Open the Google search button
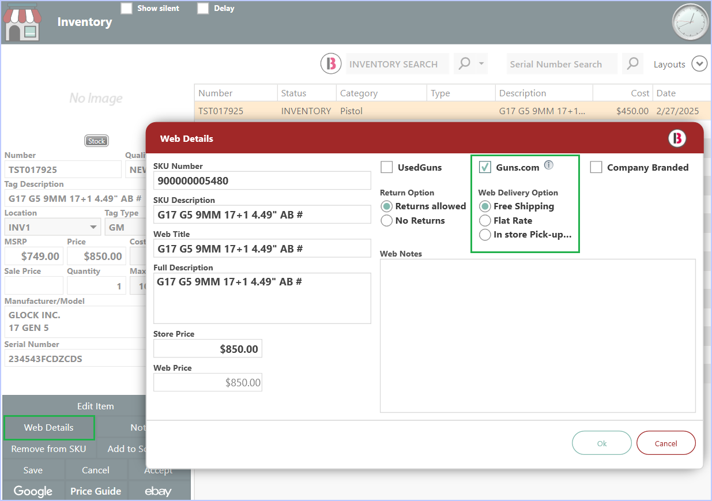Viewport: 712px width, 501px height. [33, 491]
